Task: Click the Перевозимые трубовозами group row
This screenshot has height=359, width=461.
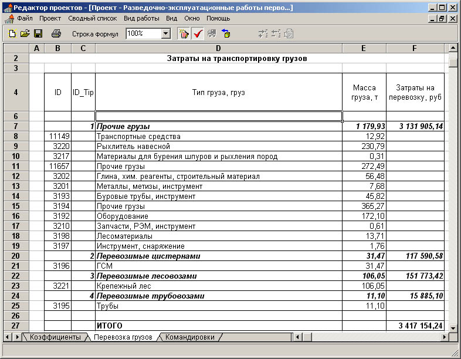Action: 219,296
